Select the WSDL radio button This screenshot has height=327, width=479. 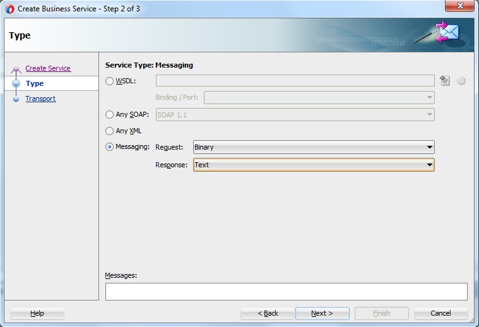[109, 81]
